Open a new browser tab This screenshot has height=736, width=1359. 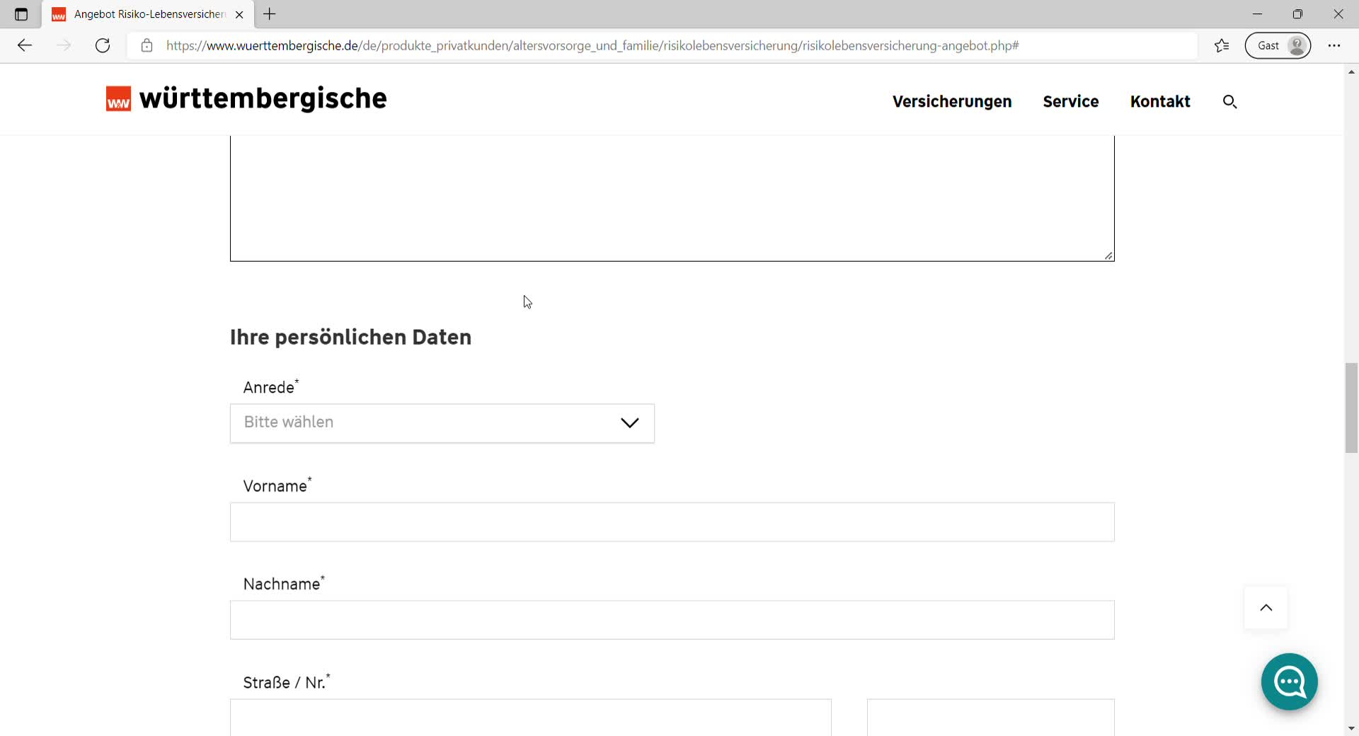click(x=270, y=14)
